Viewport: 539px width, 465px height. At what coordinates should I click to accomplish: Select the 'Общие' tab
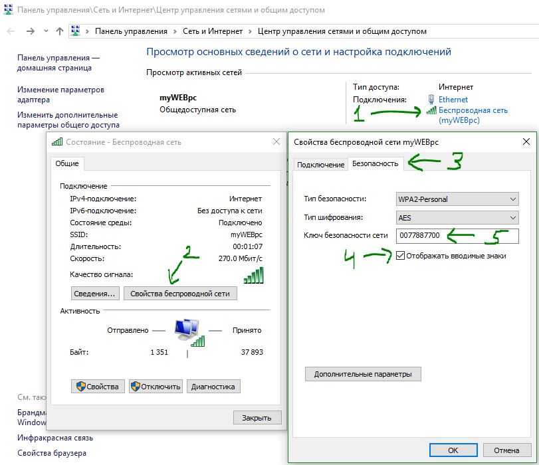coord(67,163)
